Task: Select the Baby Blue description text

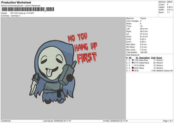Action: (144, 60)
